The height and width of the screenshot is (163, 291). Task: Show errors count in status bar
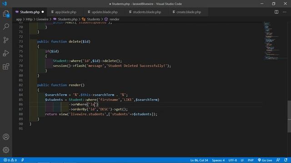point(7,160)
